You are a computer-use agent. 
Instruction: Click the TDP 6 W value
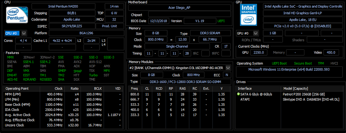(x=114, y=13)
